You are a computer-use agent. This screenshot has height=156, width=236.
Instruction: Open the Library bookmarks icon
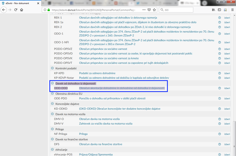coord(214,10)
